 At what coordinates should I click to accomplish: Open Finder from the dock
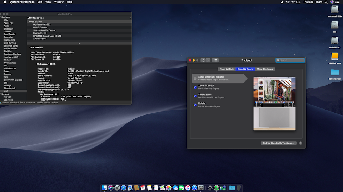104,188
